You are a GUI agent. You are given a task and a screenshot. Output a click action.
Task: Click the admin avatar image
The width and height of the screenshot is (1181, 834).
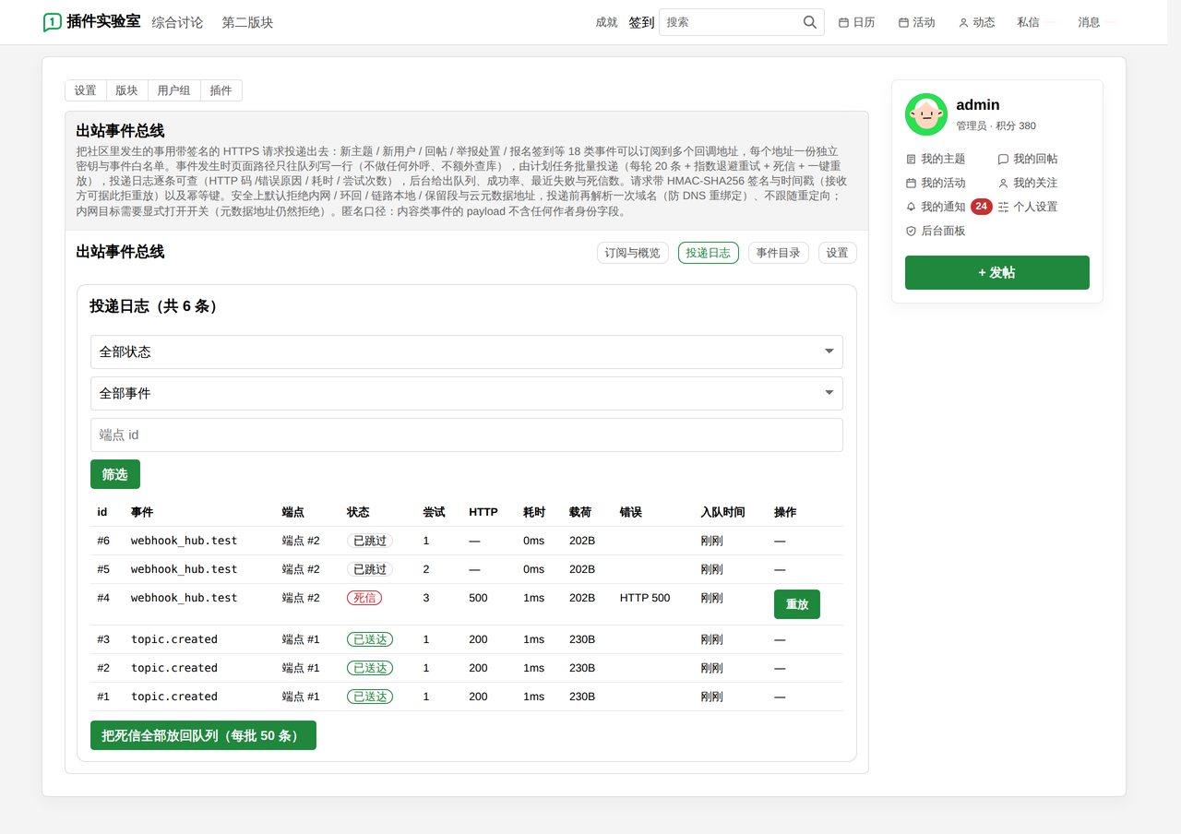(x=926, y=114)
